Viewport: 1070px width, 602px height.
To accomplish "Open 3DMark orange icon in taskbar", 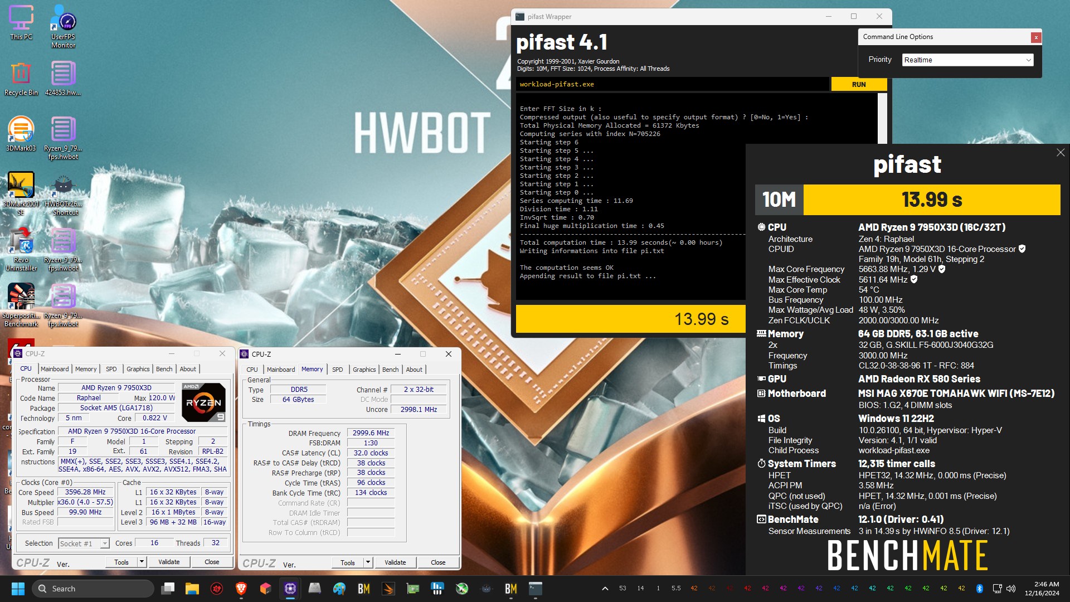I will coord(388,589).
